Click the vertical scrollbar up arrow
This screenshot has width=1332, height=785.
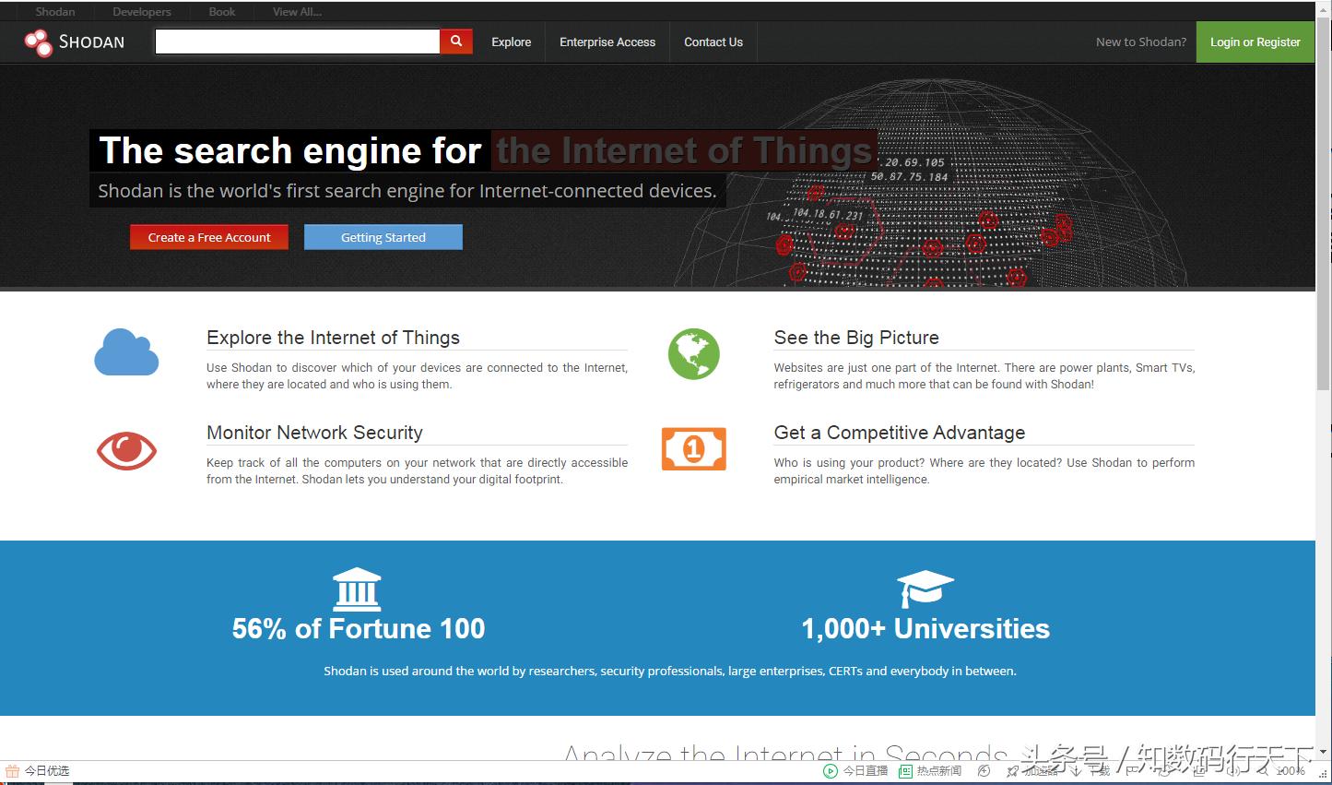point(1324,10)
